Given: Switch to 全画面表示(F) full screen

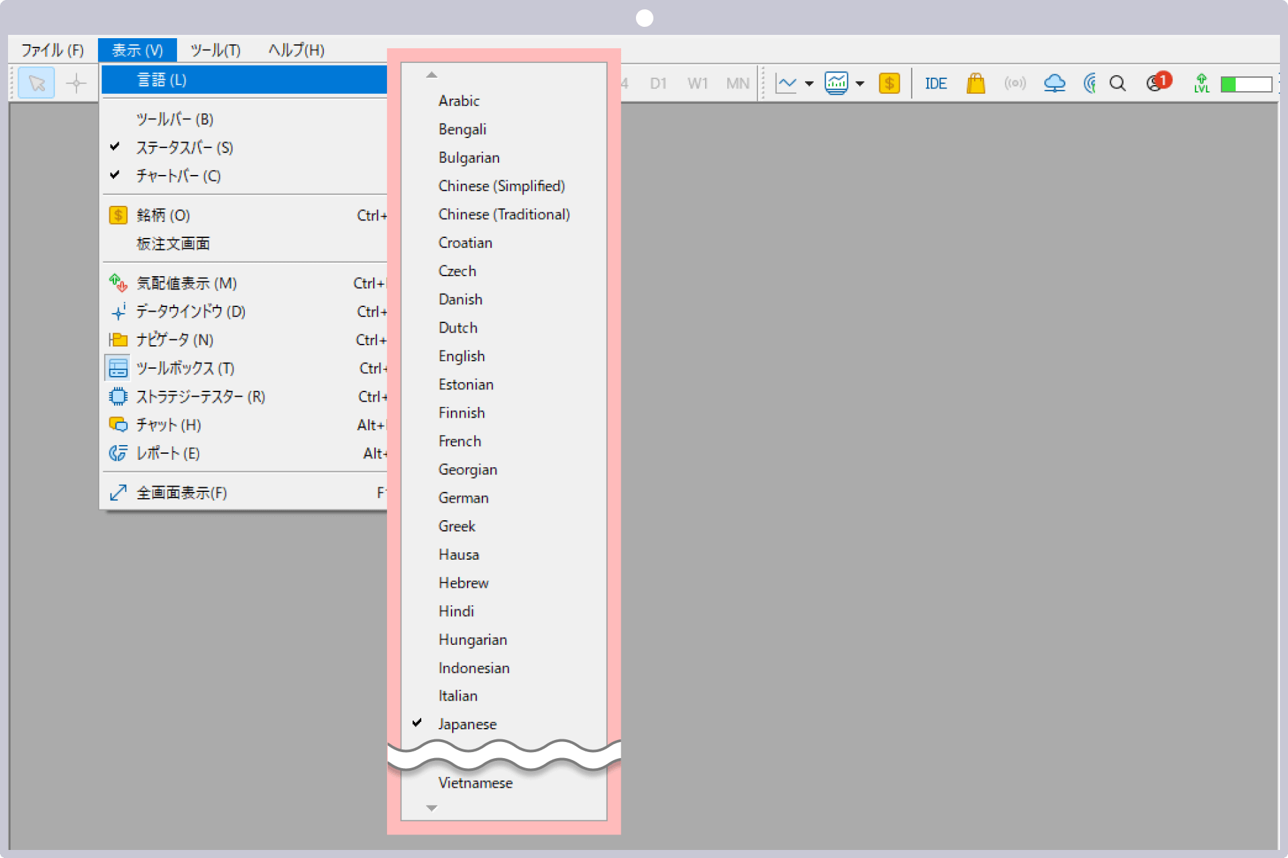Looking at the screenshot, I should pos(245,493).
